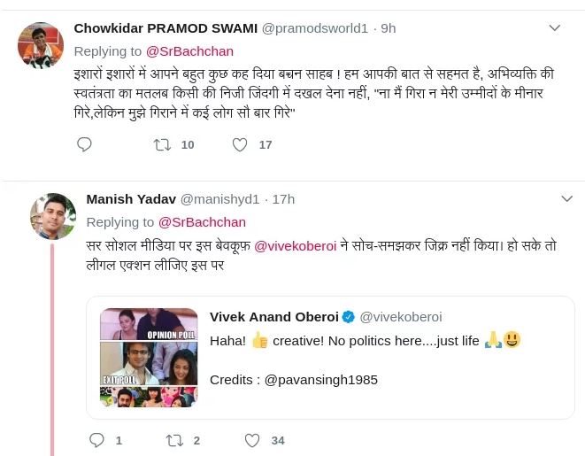Click Vivek Anand Oberoi's verified badge
585x456 pixels.
point(349,317)
